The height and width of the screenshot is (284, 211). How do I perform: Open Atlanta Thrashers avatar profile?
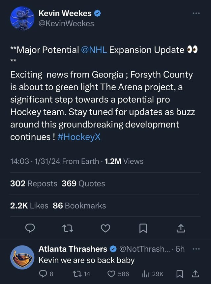click(22, 257)
